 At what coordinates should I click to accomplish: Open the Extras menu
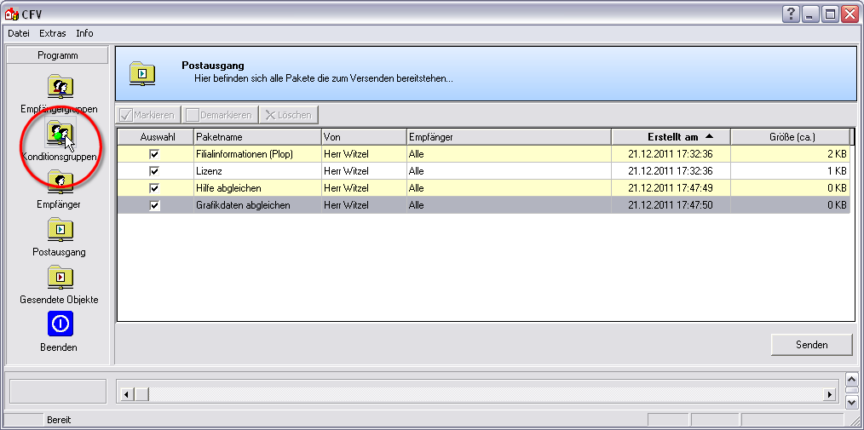click(53, 33)
